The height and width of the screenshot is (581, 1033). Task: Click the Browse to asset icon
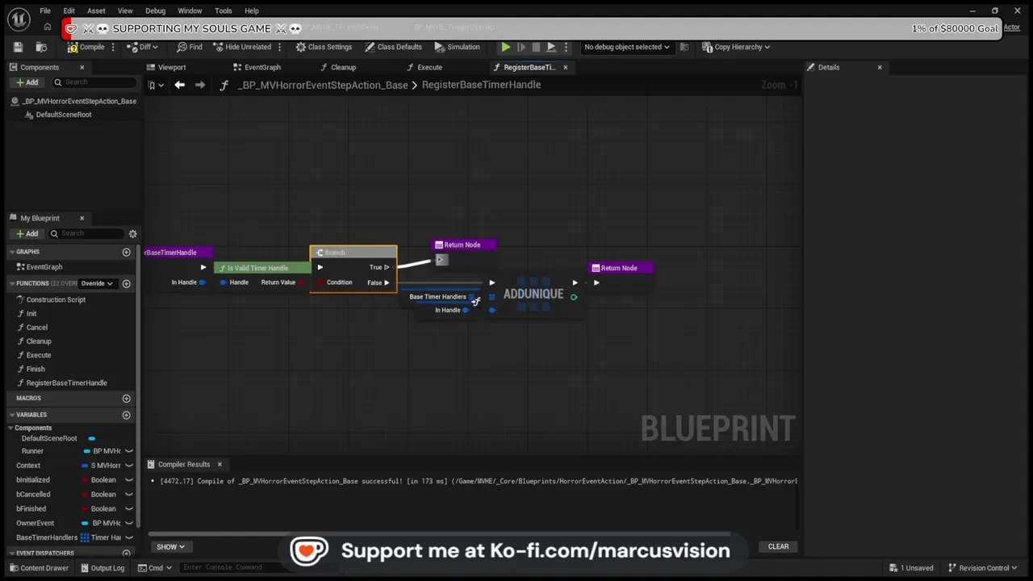[x=41, y=47]
